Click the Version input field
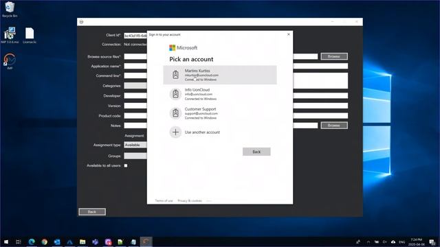The image size is (440, 247). (236, 106)
